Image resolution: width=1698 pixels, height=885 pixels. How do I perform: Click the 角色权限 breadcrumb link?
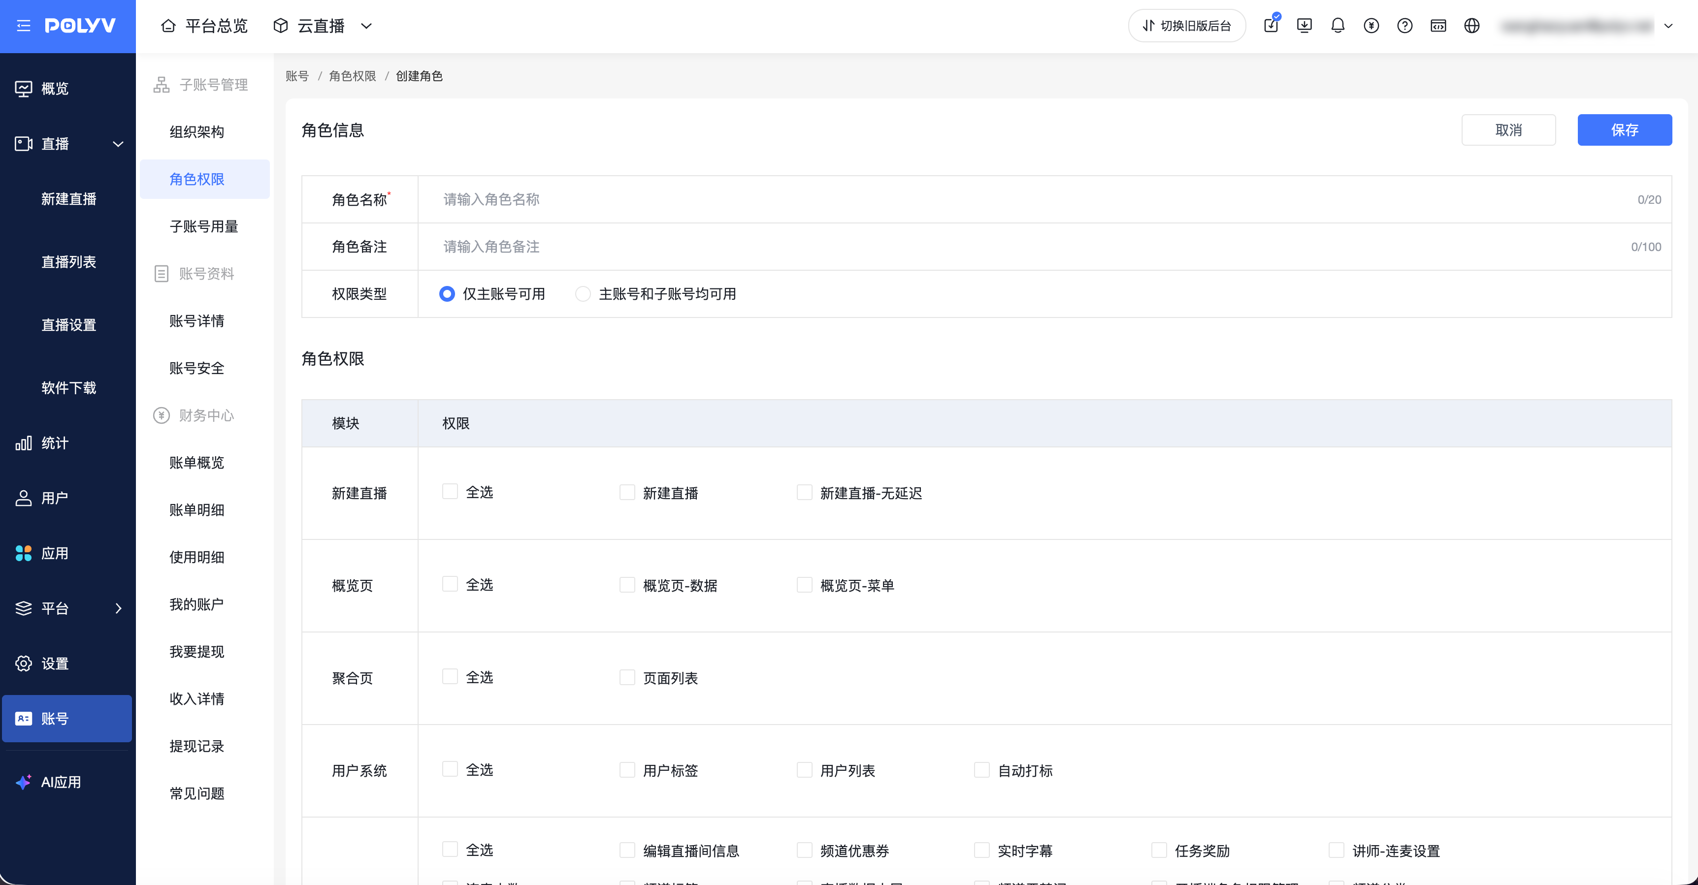[353, 76]
